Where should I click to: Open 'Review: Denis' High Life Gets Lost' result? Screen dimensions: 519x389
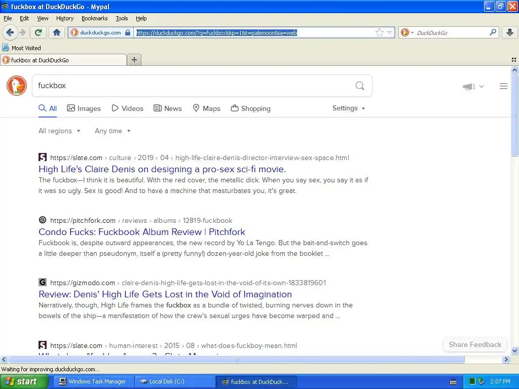coord(165,294)
